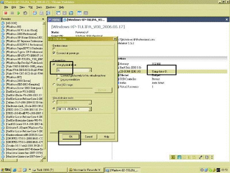Screen dimensions: 230x173
Task: Toggle the Connect at power on checkbox
Action: [54, 53]
